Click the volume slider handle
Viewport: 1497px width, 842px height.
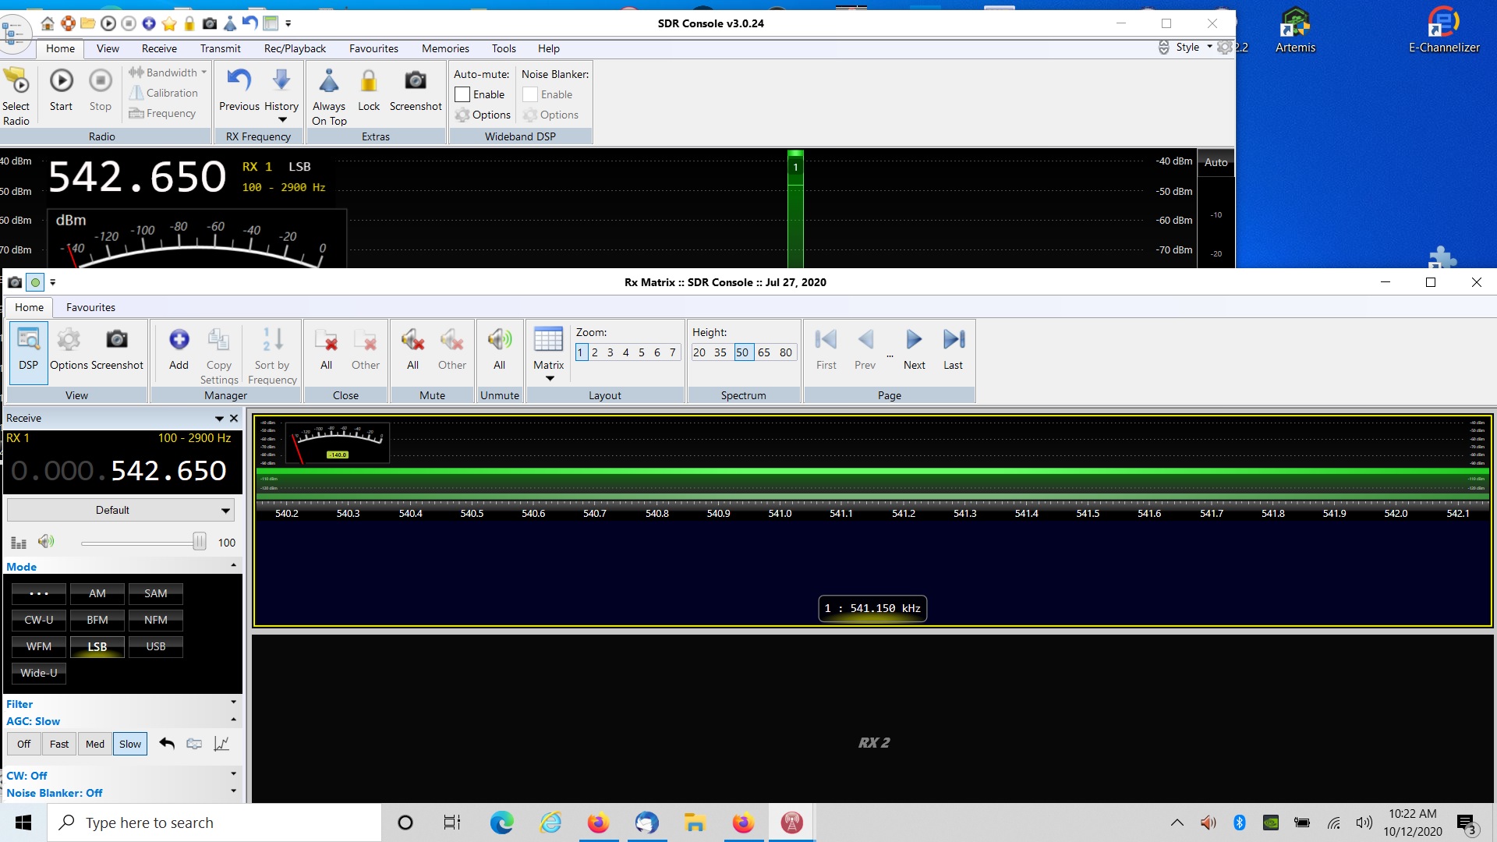(x=200, y=542)
